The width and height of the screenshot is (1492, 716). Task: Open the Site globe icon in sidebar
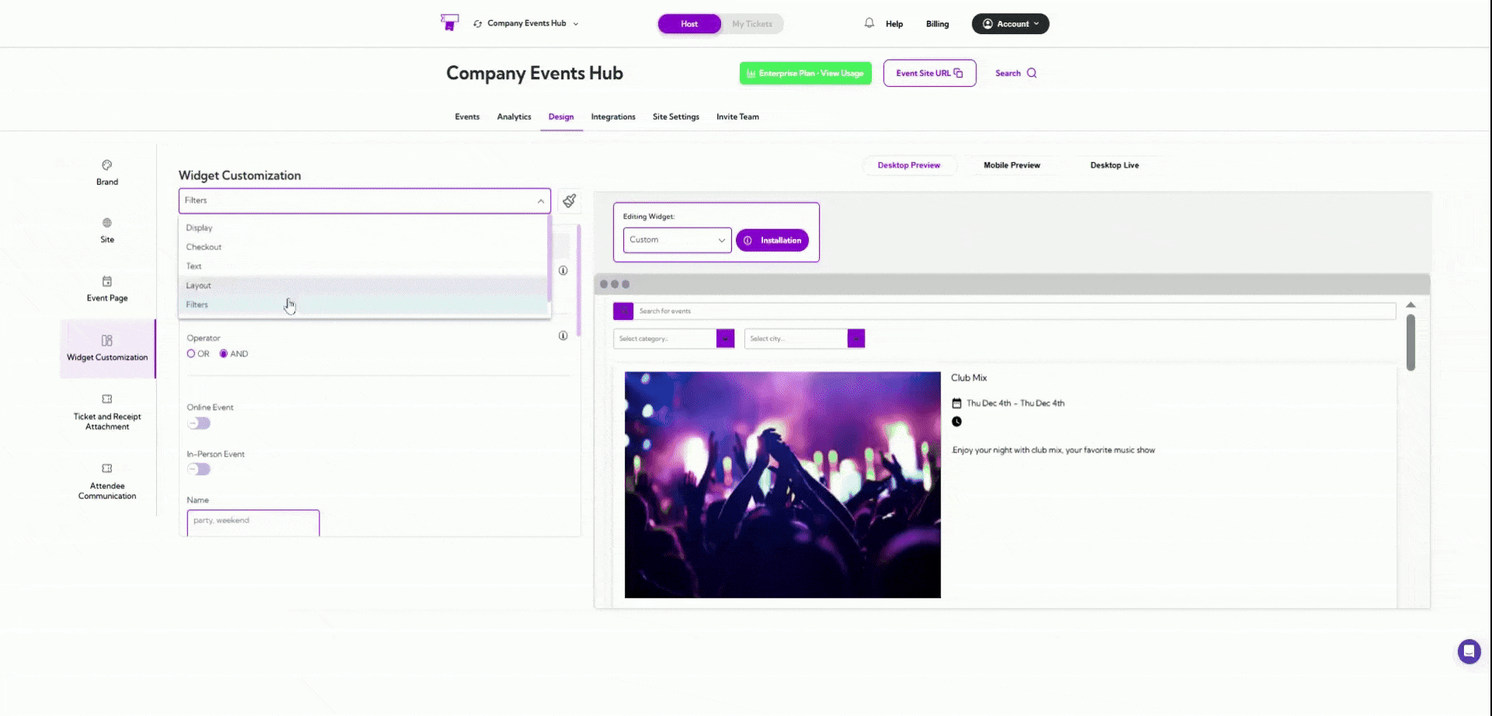[107, 223]
